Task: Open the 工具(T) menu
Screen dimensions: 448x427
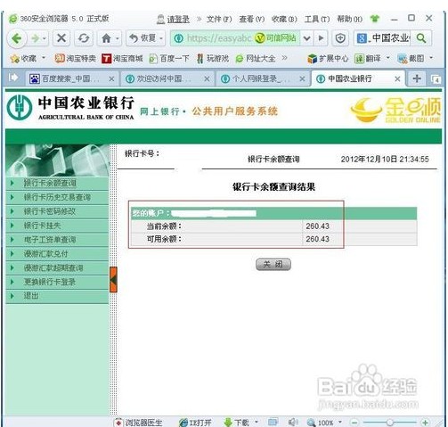Action: 317,20
